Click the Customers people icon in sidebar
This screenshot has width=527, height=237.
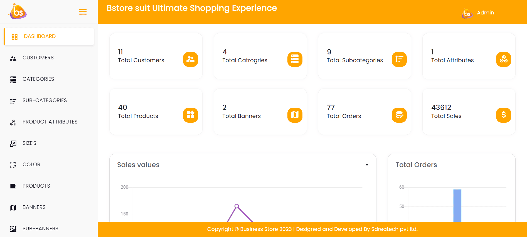13,58
